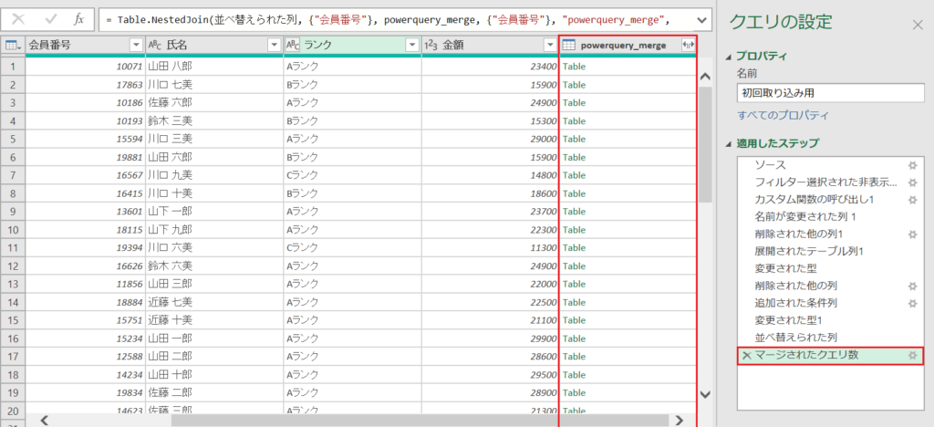Open settings gear for 削除された他の列1
The width and height of the screenshot is (934, 427).
(912, 234)
